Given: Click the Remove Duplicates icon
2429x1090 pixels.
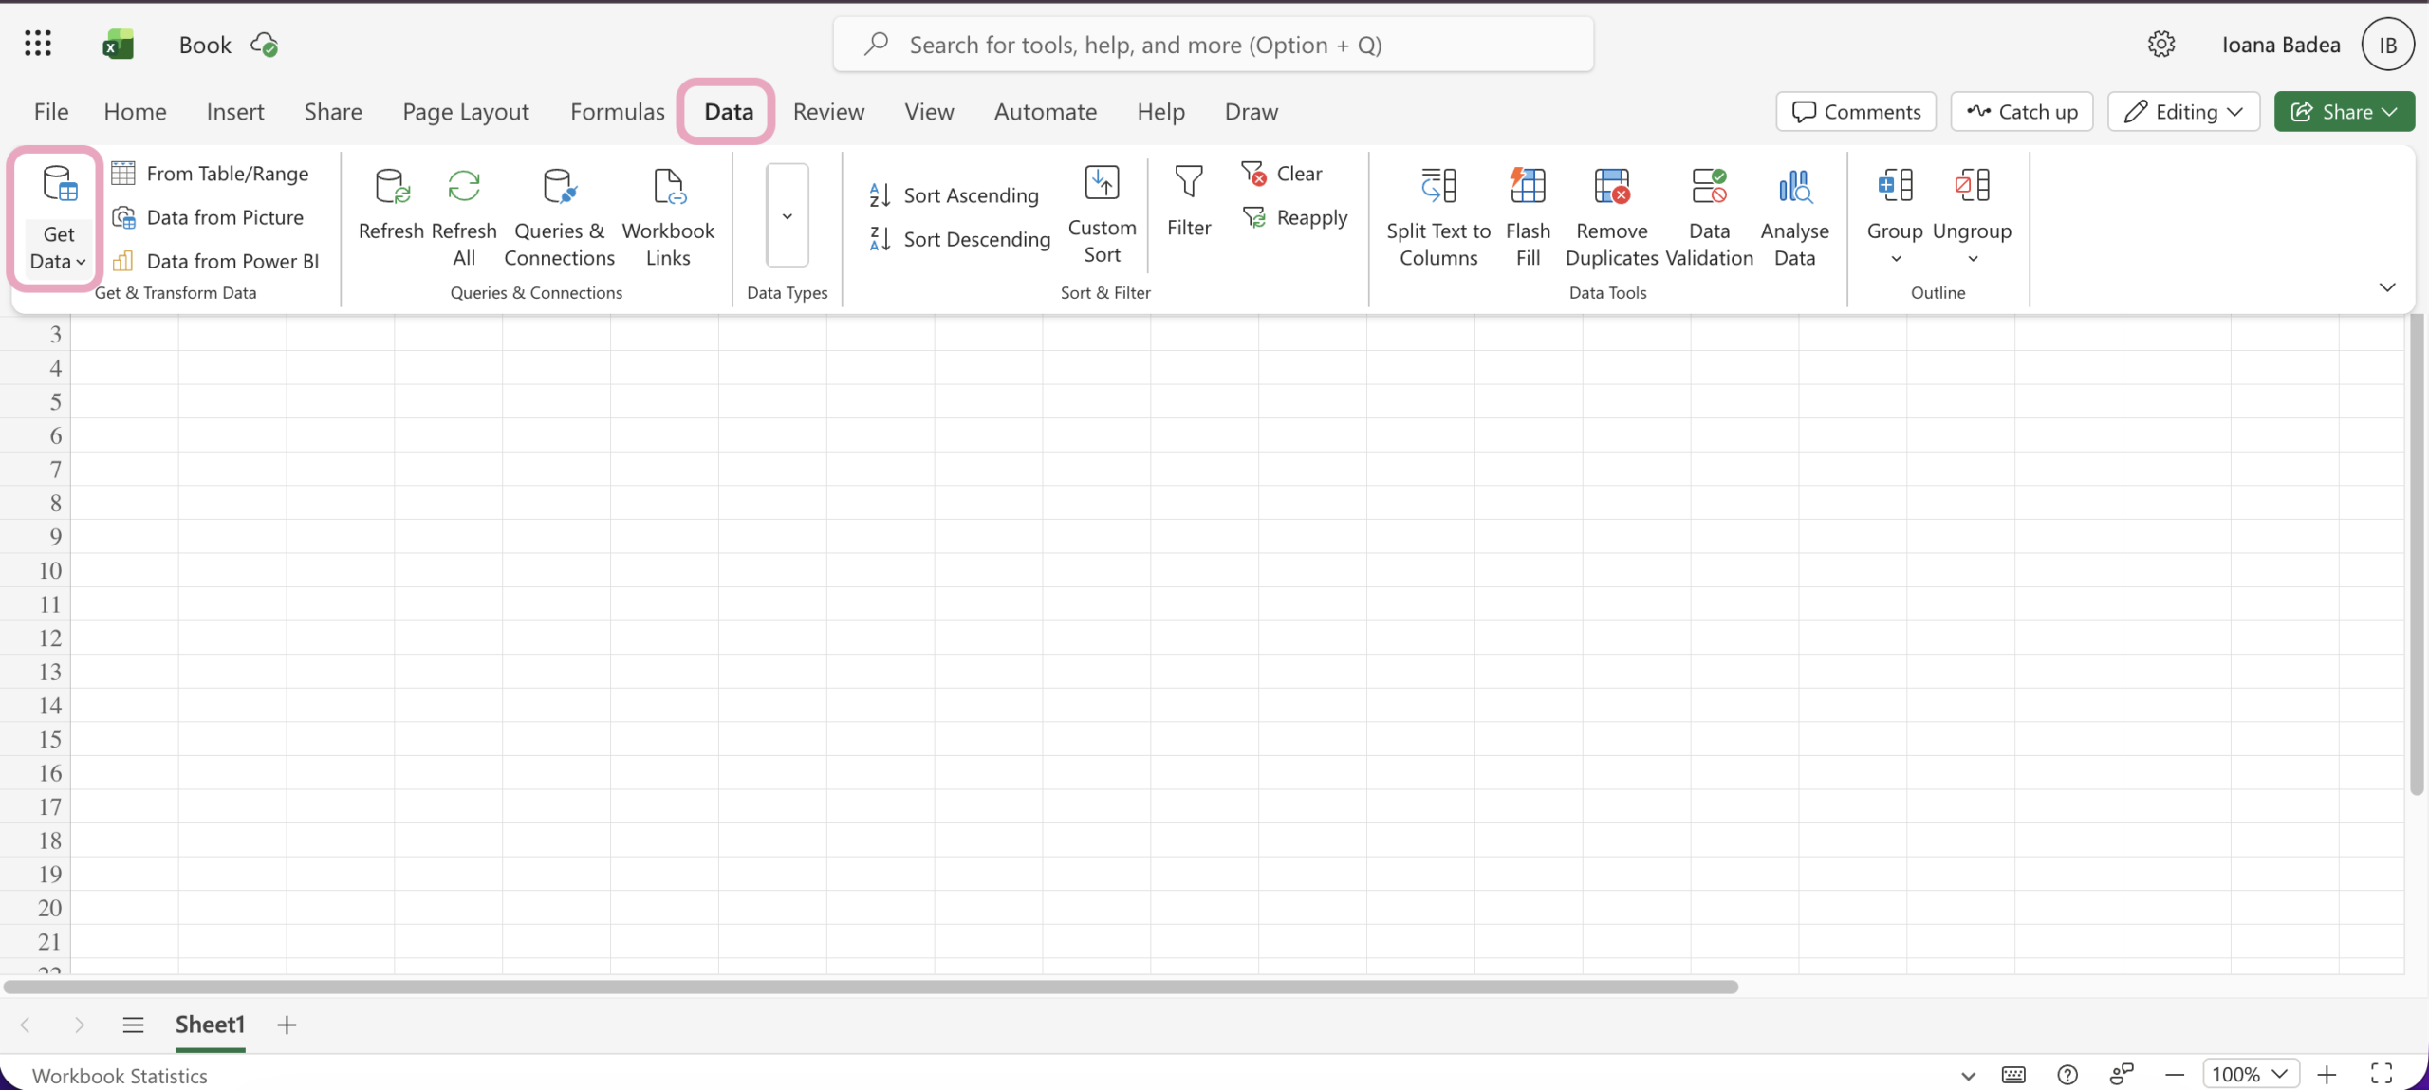Looking at the screenshot, I should [1611, 187].
